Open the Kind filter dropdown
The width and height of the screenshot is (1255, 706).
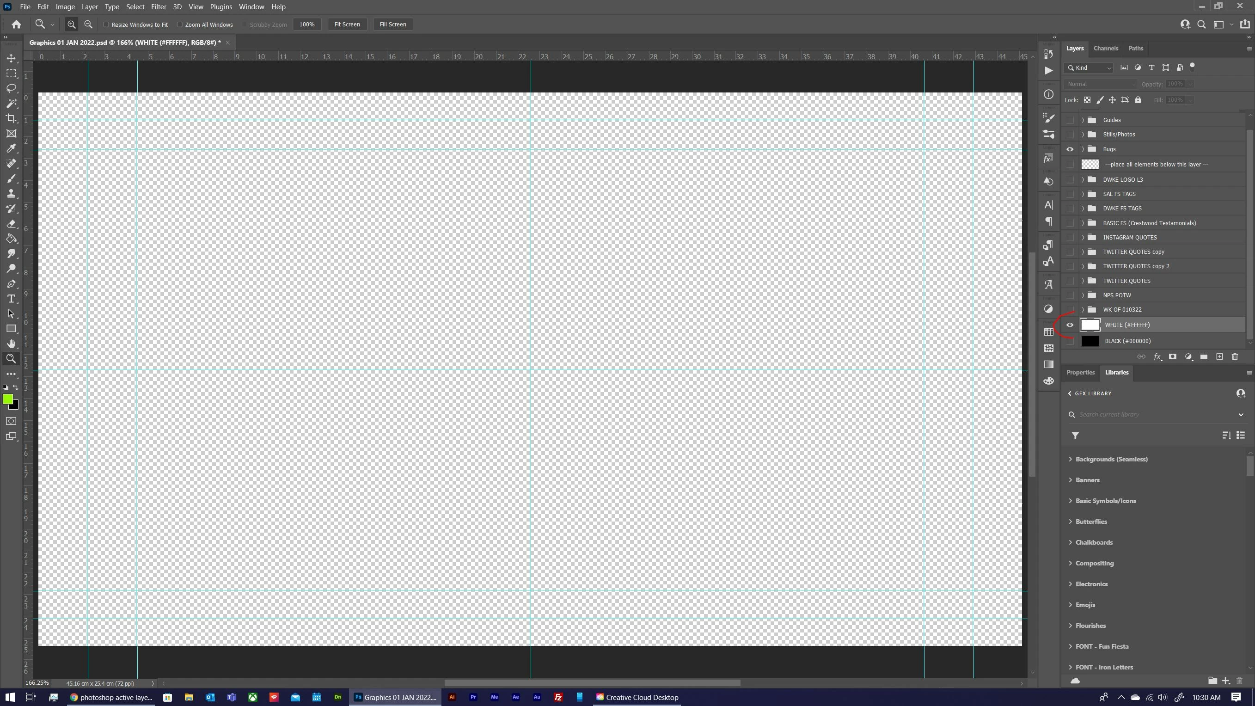click(1090, 68)
